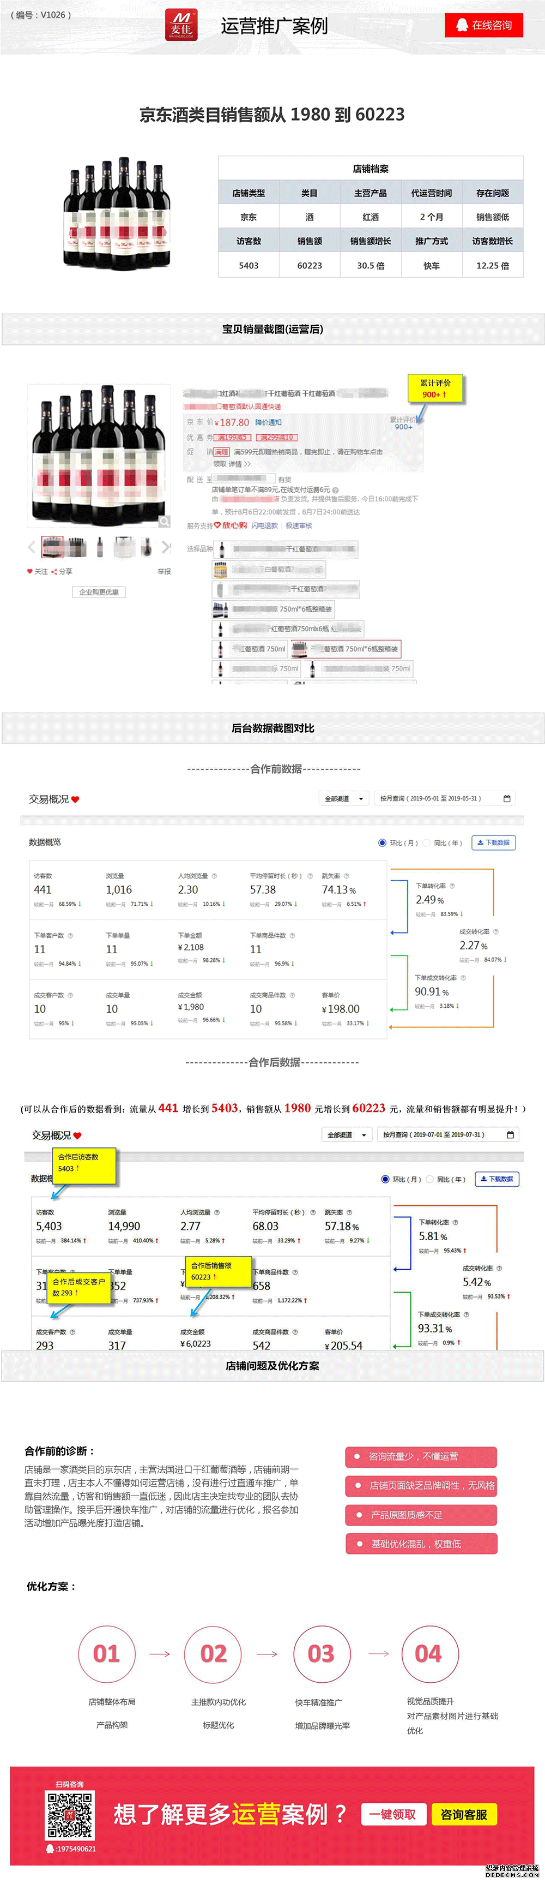Click the 举报 report link
Image resolution: width=545 pixels, height=1883 pixels.
pos(163,572)
